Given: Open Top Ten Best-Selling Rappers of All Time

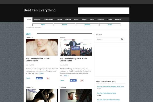Looking at the screenshot, I should click(110, 87).
